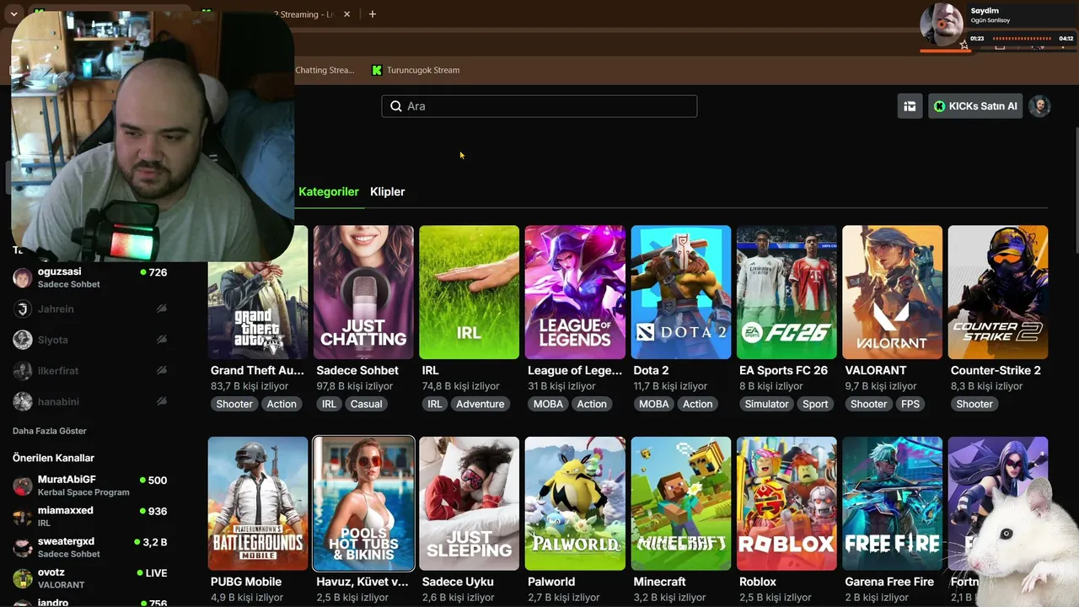Click the Dota 2 title link
This screenshot has height=607, width=1079.
pos(651,370)
